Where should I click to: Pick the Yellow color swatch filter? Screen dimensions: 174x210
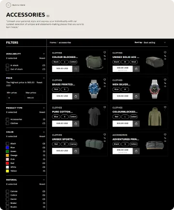(x=7, y=171)
